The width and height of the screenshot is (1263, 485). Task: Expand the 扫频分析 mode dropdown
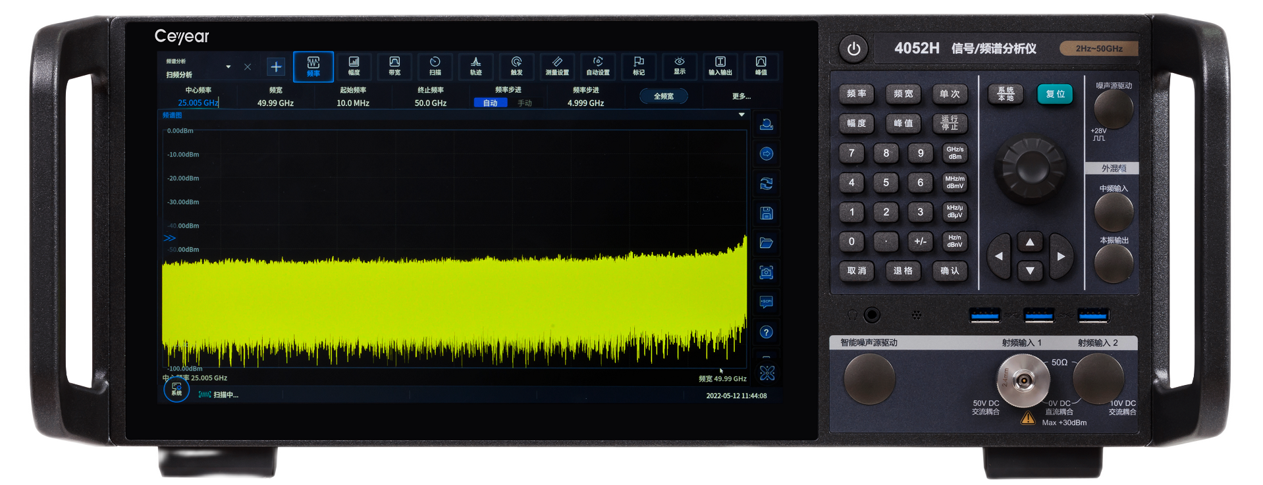pos(228,67)
